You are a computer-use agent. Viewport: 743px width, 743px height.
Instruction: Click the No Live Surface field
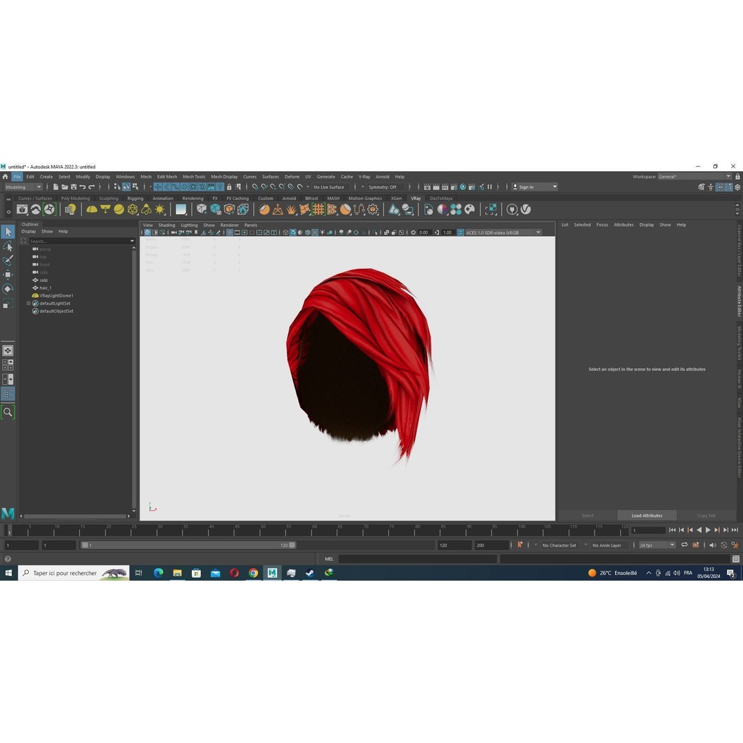[x=331, y=187]
